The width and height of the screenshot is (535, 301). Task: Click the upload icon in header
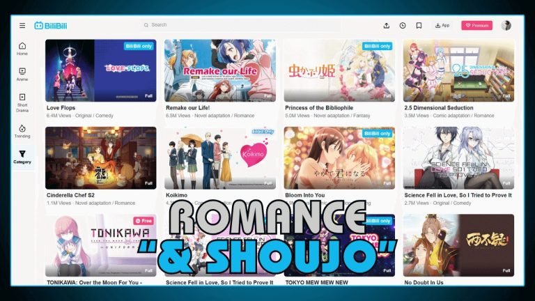387,25
